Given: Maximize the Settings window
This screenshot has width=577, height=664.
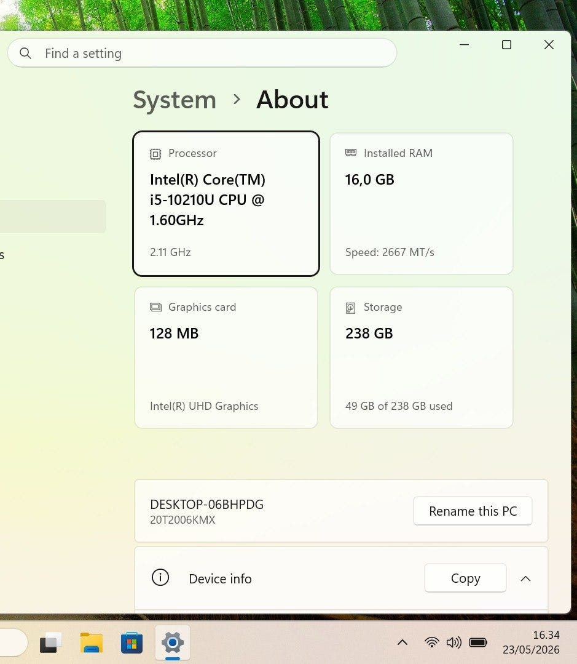Looking at the screenshot, I should (x=506, y=44).
